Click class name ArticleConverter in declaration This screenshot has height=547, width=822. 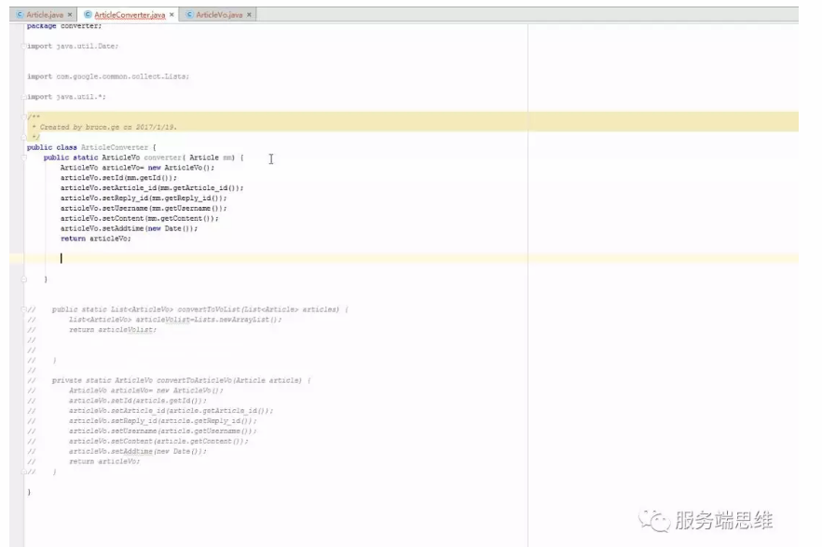[x=115, y=147]
